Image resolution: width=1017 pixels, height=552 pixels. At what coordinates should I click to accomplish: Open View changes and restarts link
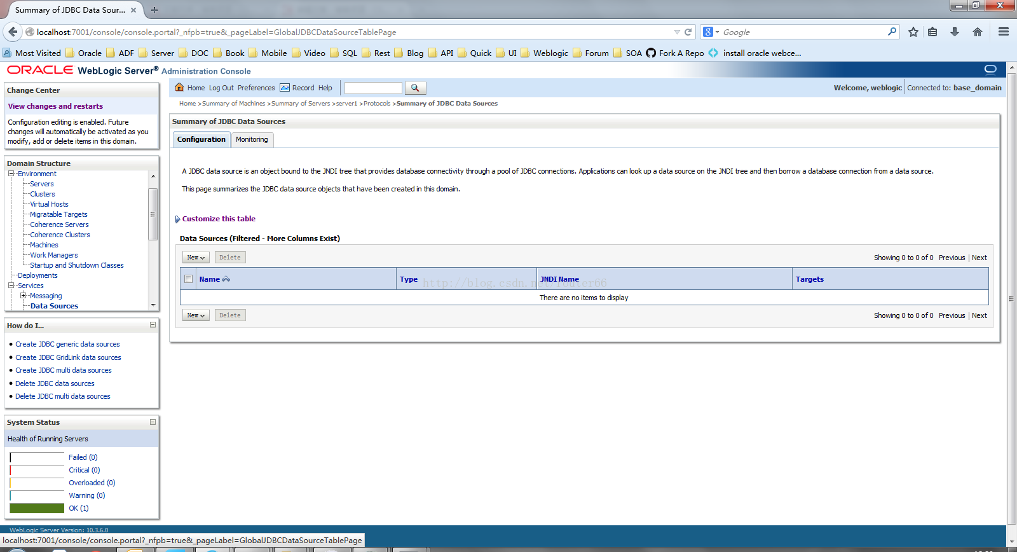(55, 106)
